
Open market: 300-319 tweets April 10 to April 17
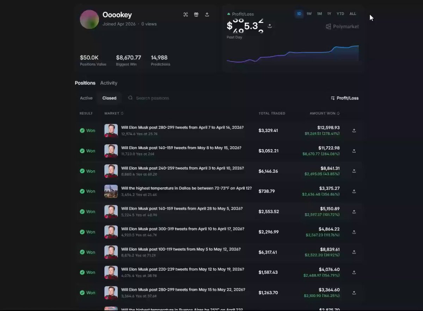[x=183, y=229]
